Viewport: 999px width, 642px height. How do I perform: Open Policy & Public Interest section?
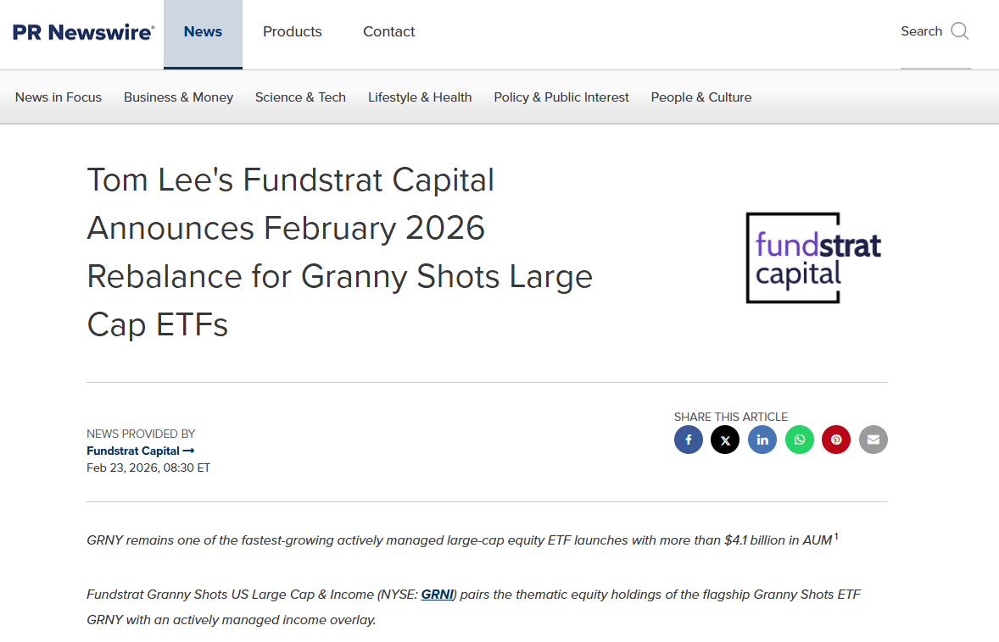click(561, 97)
